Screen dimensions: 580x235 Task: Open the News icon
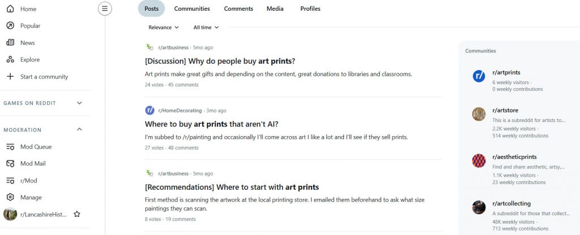(10, 43)
